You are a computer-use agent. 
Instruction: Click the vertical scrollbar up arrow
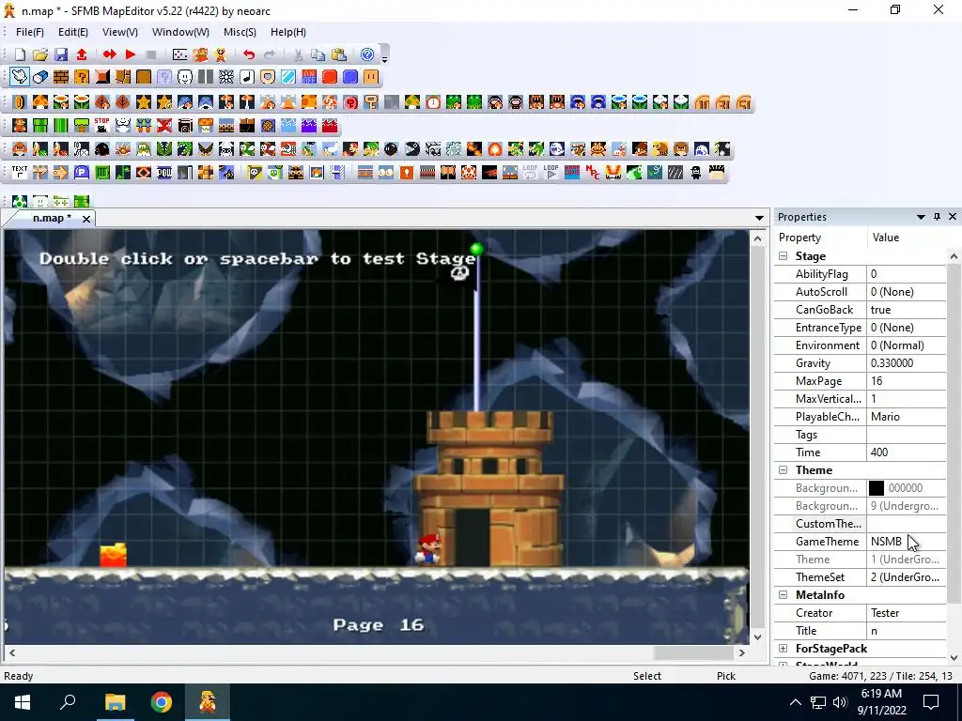coord(758,238)
